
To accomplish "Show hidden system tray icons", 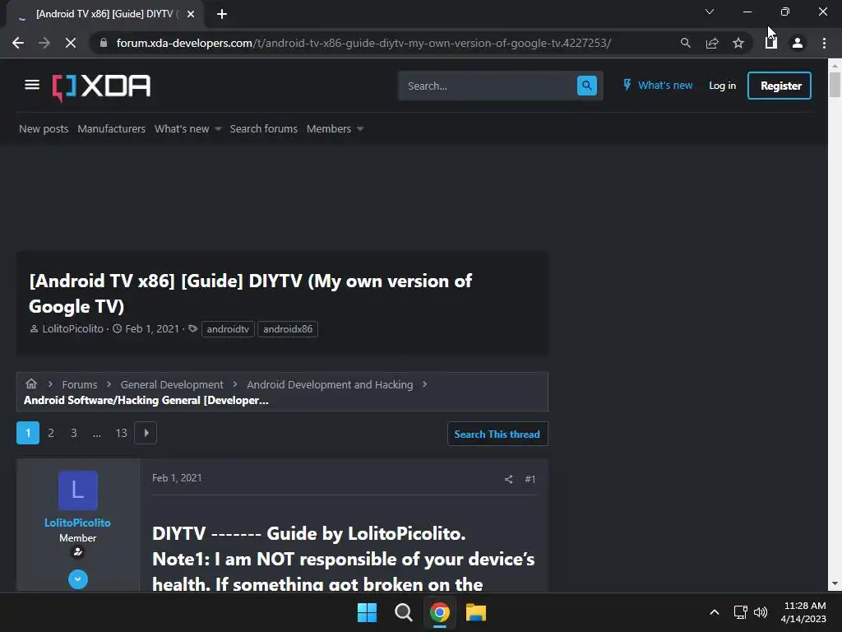I will coord(715,612).
